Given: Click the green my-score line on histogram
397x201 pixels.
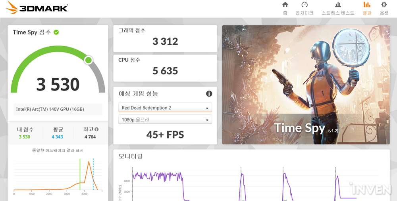Looking at the screenshot, I should coord(80,174).
